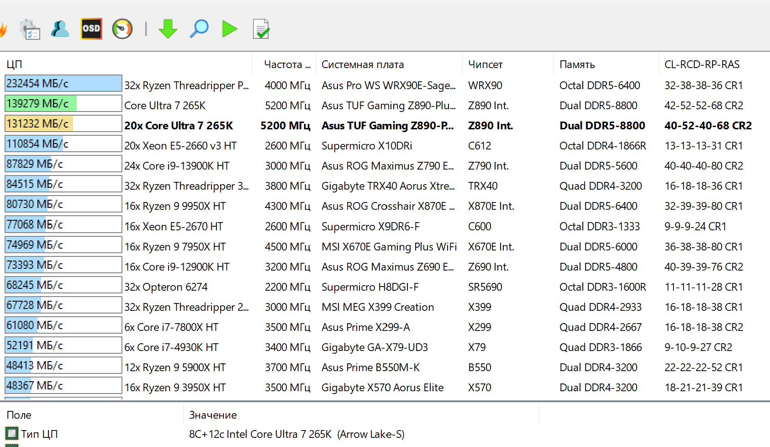Viewport: 770px width, 447px height.
Task: Select the 52191 МБ/с result bar
Action: [x=63, y=346]
